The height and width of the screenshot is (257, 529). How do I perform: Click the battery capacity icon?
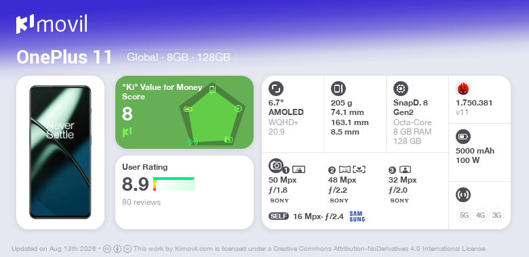click(463, 137)
